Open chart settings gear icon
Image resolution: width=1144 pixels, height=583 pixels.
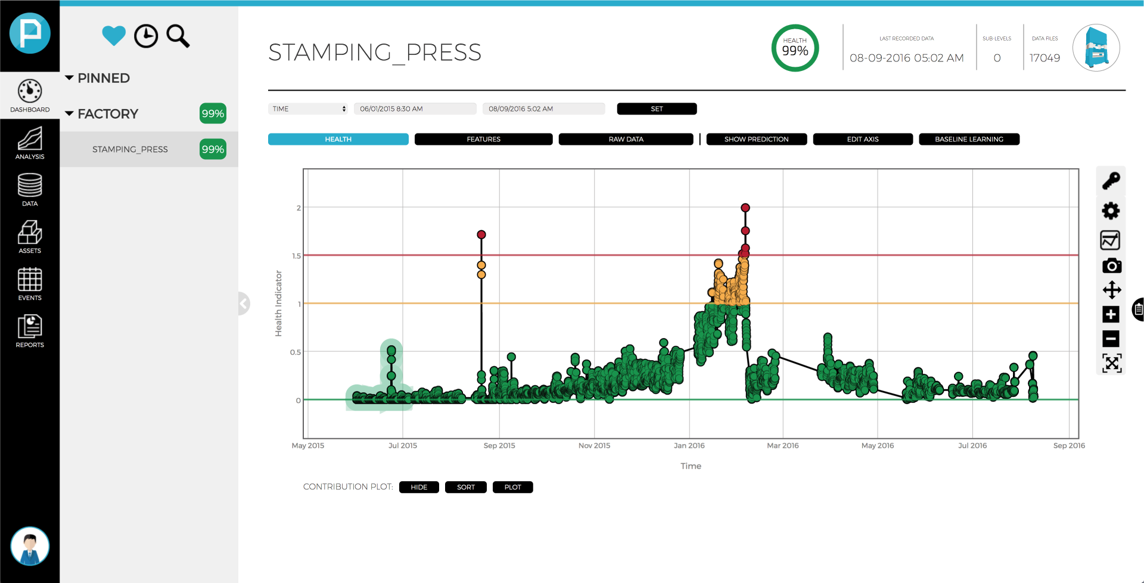1111,211
